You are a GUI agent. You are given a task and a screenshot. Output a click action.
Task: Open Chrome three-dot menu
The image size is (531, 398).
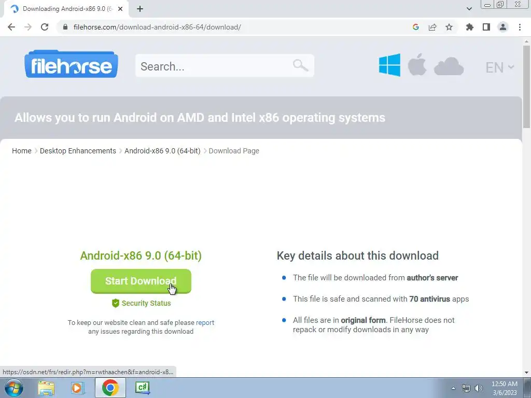coord(520,27)
